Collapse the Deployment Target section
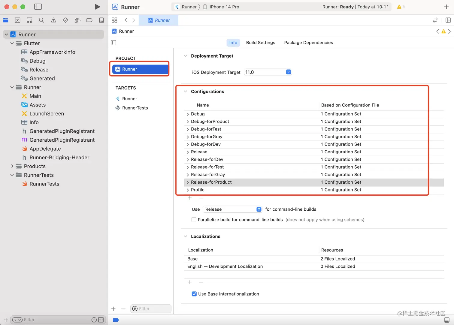This screenshot has width=454, height=325. (x=185, y=56)
